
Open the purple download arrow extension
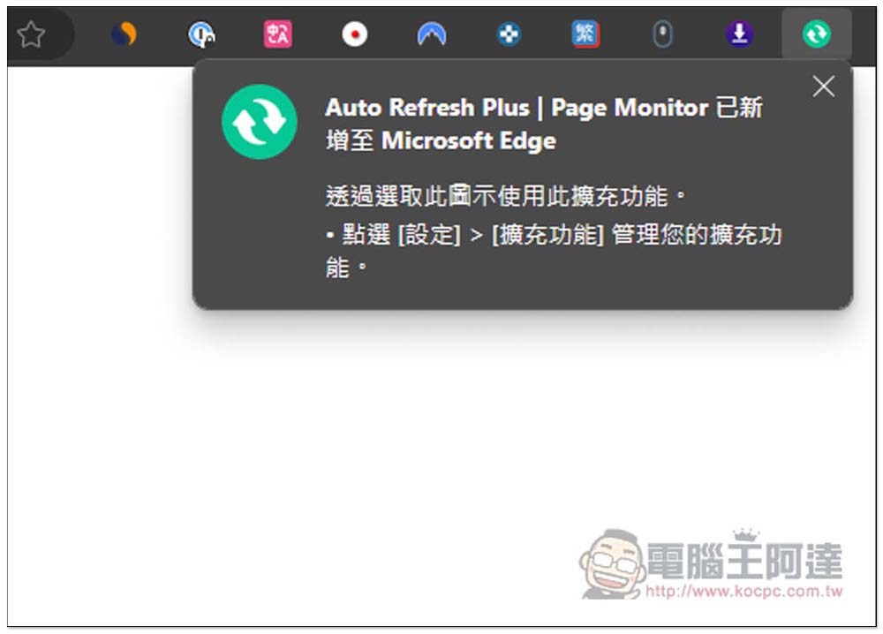pos(739,34)
